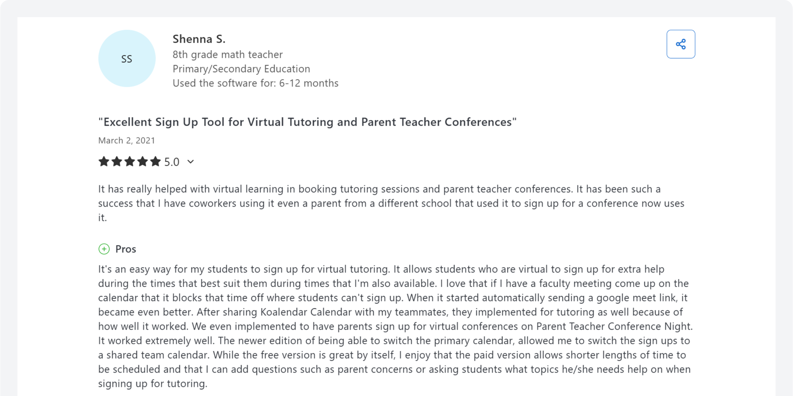Click the third star of the rating
The image size is (793, 396).
coord(130,162)
